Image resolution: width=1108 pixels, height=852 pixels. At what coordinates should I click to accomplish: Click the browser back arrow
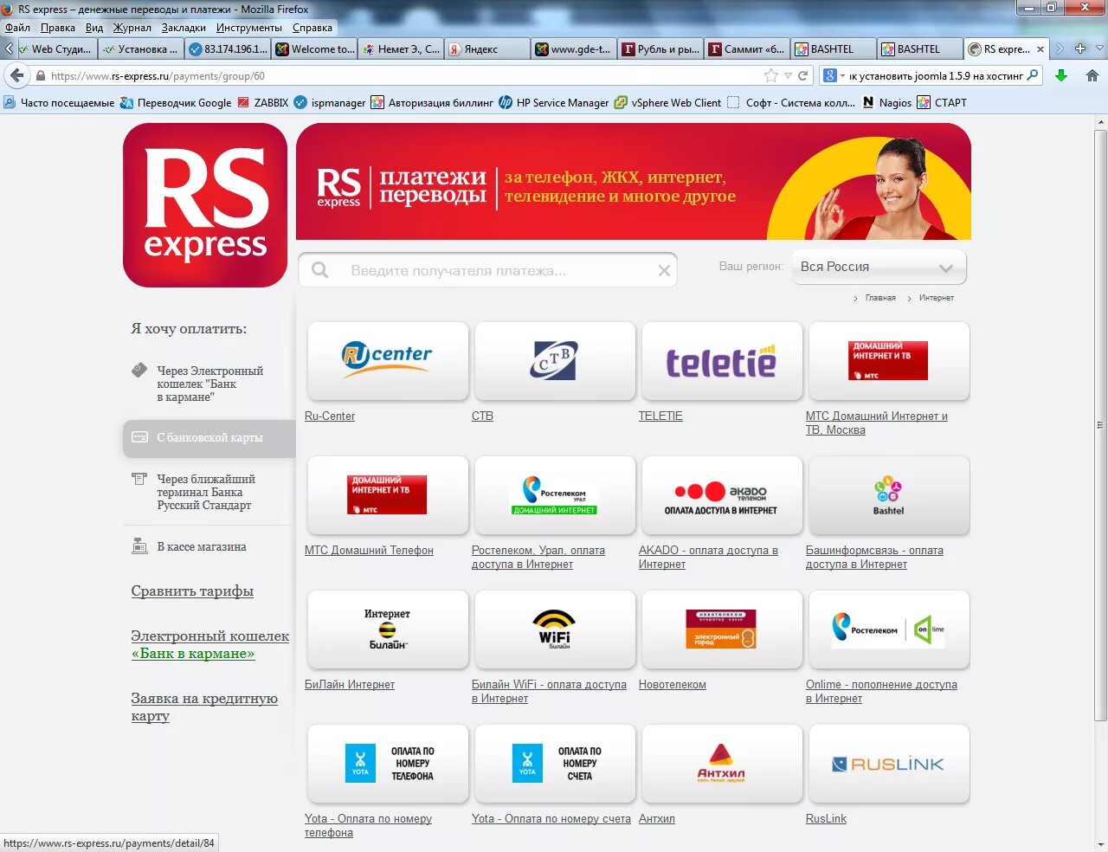[x=17, y=75]
